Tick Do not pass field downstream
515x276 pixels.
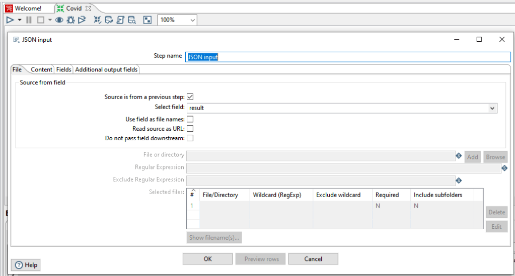click(x=190, y=138)
